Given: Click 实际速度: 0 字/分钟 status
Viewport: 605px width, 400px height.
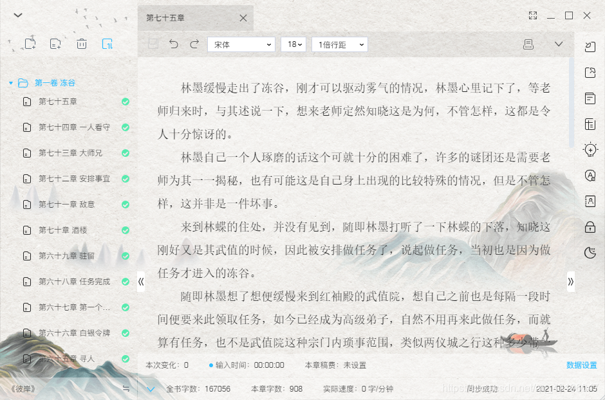Looking at the screenshot, I should (358, 389).
